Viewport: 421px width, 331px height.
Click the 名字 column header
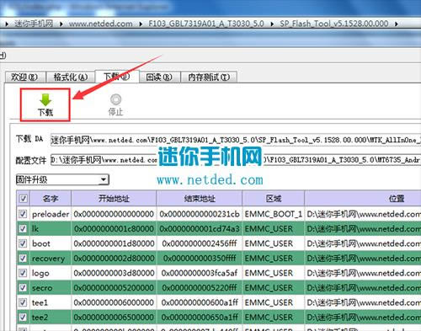(51, 199)
